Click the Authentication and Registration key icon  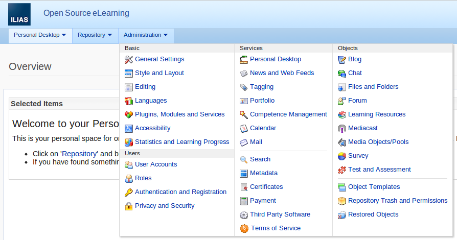pyautogui.click(x=129, y=192)
